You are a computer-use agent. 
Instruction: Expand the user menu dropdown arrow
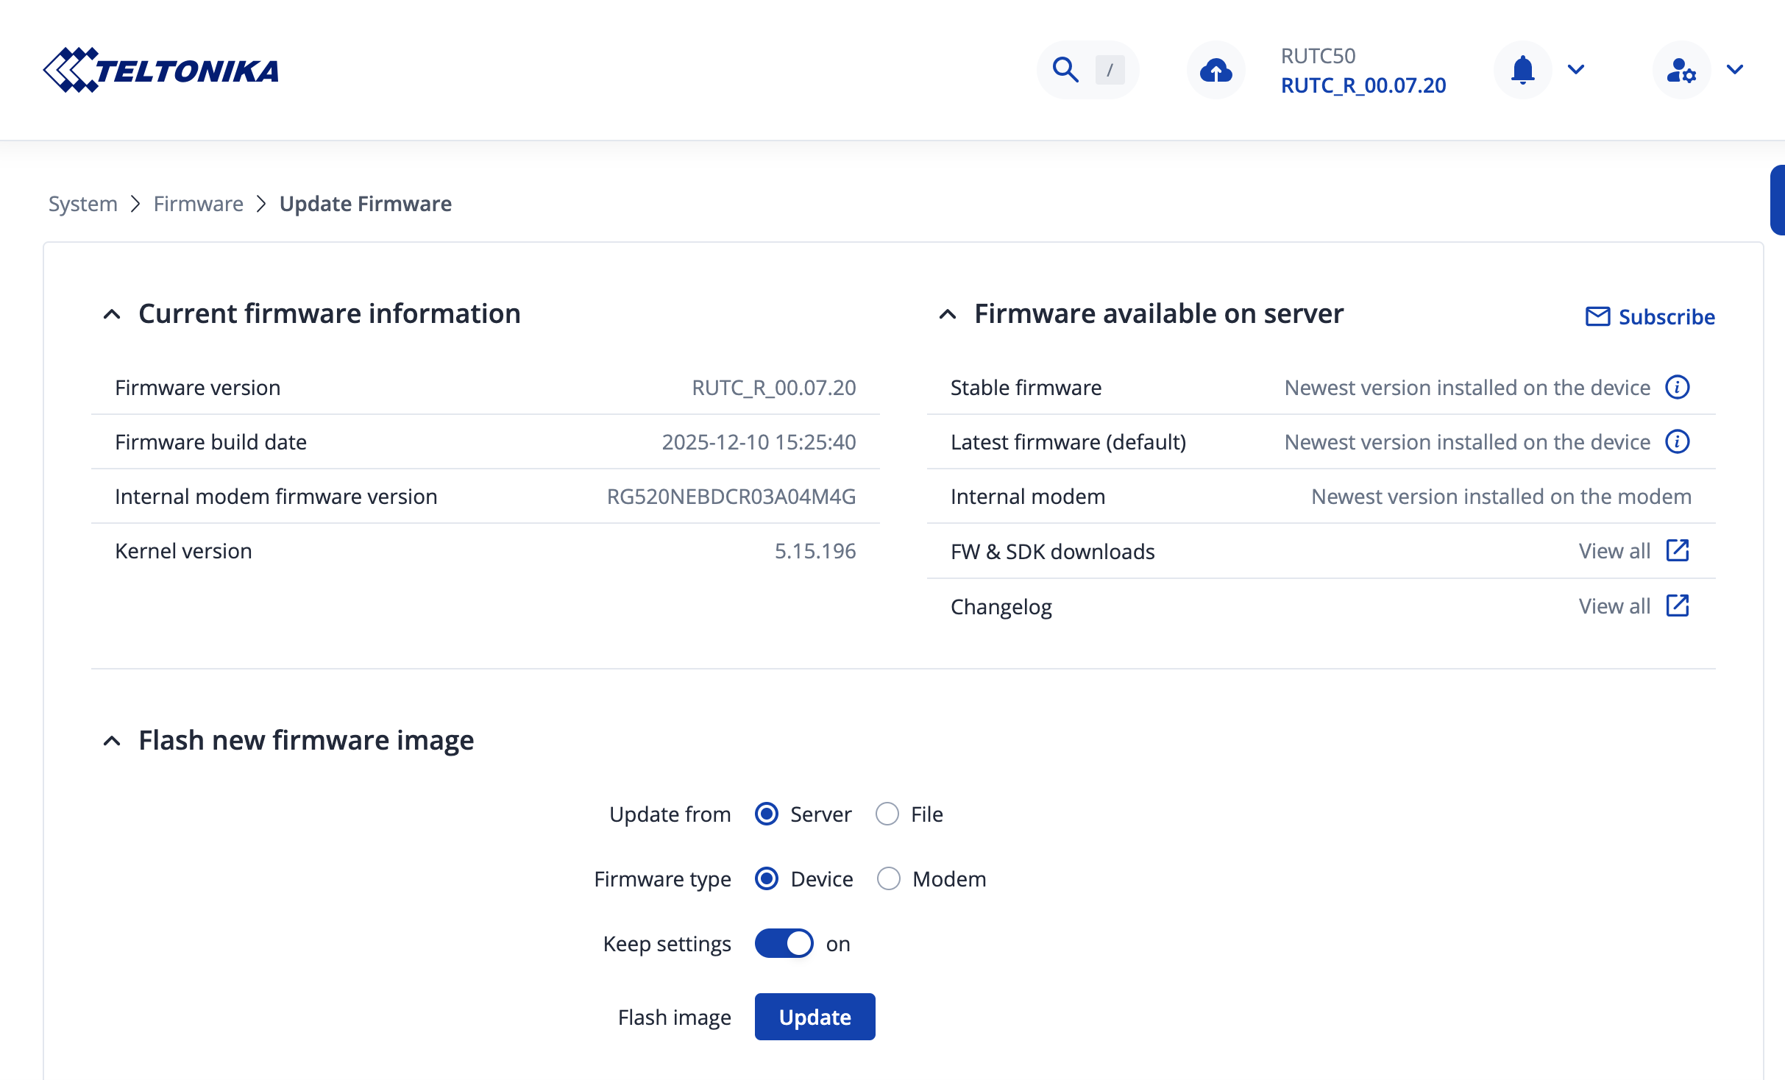point(1735,70)
